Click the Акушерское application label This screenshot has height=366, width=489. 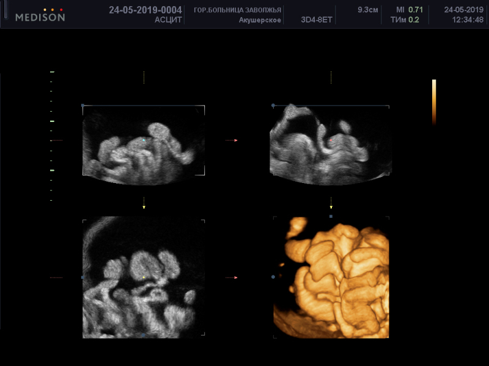tap(260, 20)
